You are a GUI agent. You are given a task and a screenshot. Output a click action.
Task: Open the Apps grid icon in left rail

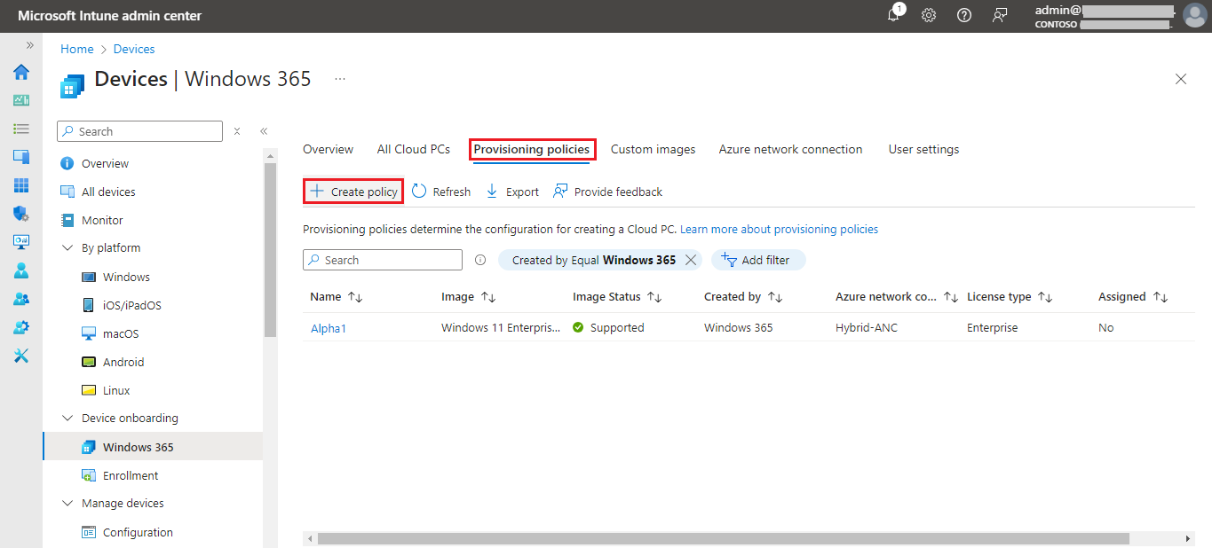point(21,185)
